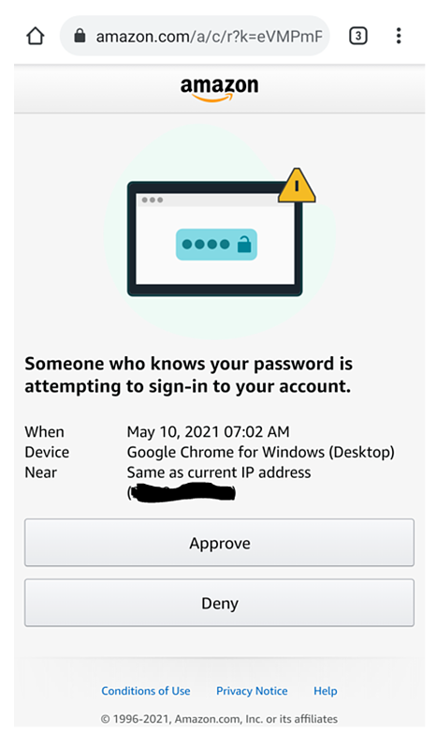Screen dimensions: 437x734
Task: Tap the browser window illustration dots
Action: [153, 200]
